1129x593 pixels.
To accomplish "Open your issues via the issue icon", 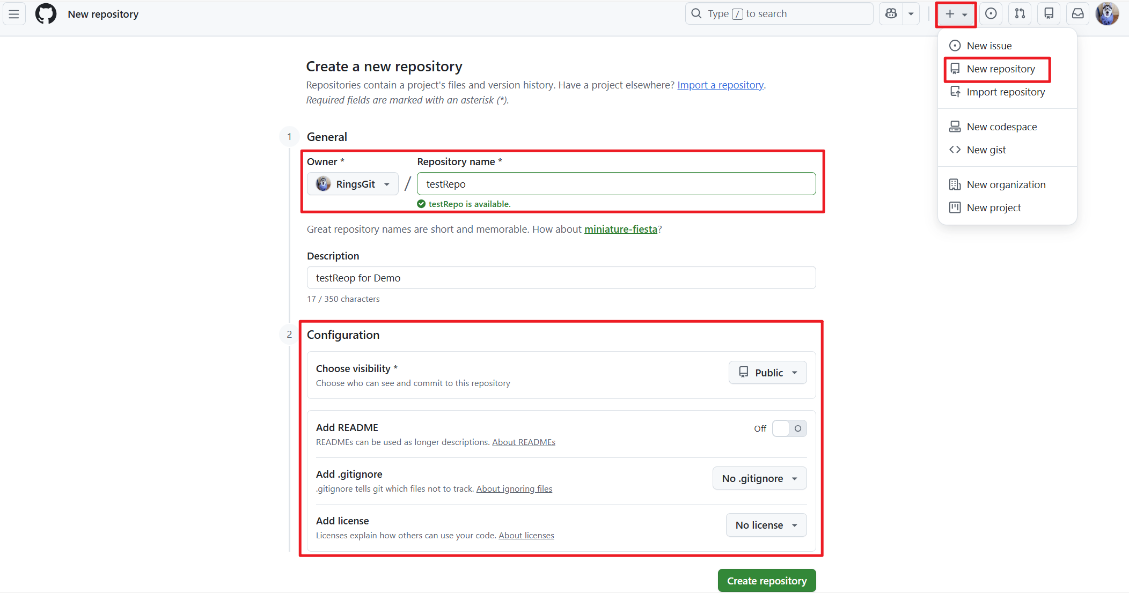I will click(x=991, y=13).
